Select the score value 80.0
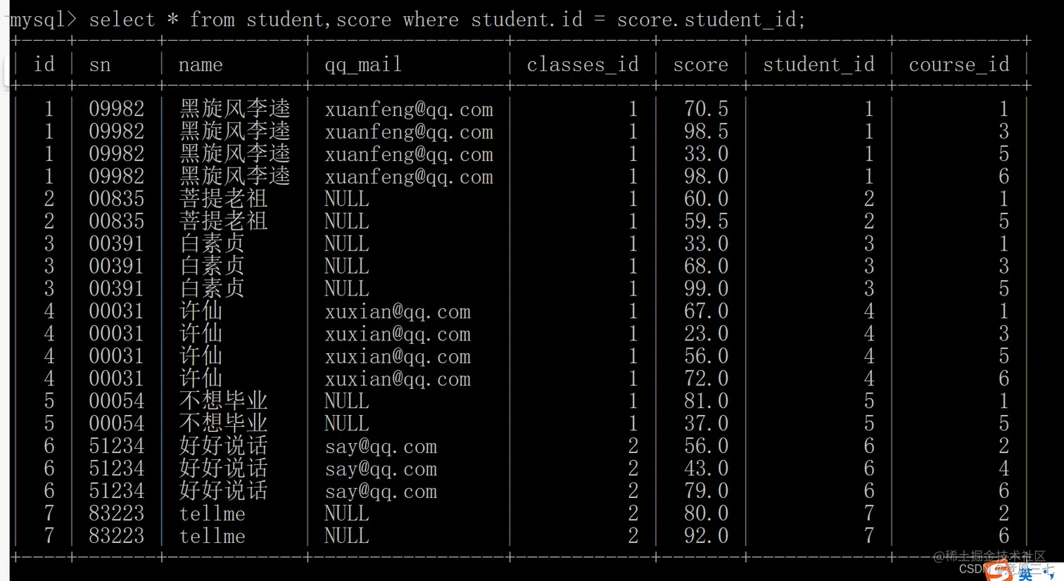1064x581 pixels. pos(707,514)
